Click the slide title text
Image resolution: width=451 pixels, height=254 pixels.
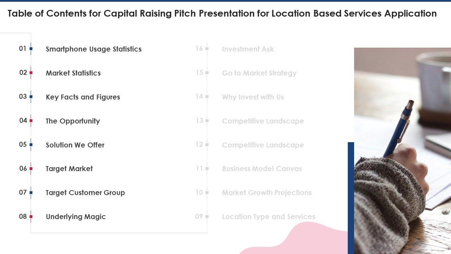point(222,13)
